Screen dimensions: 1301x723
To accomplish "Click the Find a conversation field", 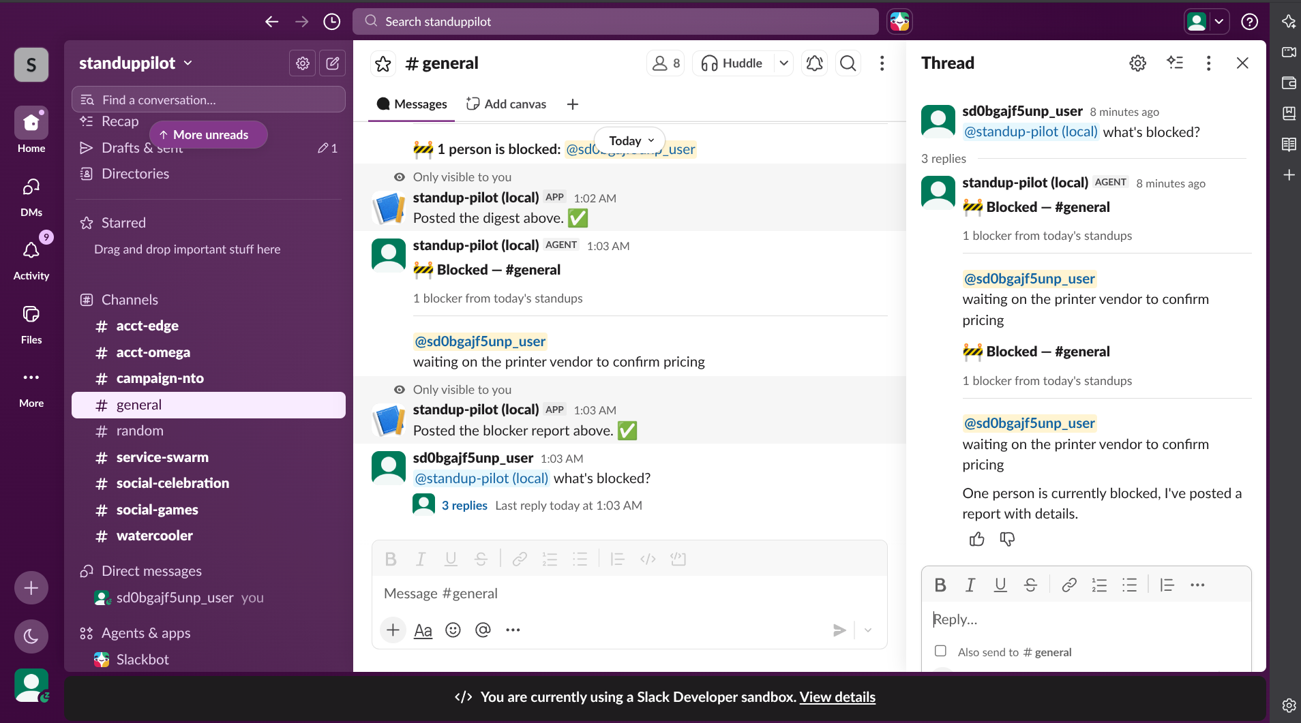I will tap(209, 100).
